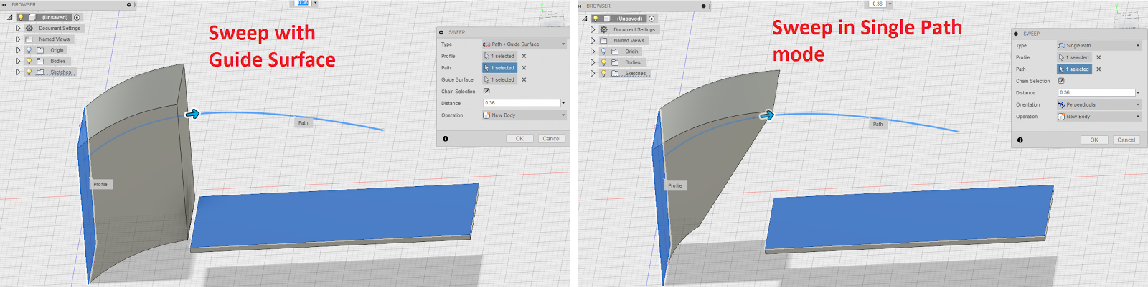Clear the Guide Surface selection with its X
This screenshot has height=287, width=1148.
[524, 79]
